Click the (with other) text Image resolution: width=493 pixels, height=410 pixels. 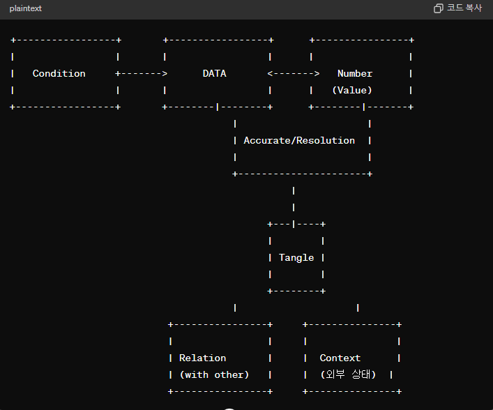tap(214, 374)
